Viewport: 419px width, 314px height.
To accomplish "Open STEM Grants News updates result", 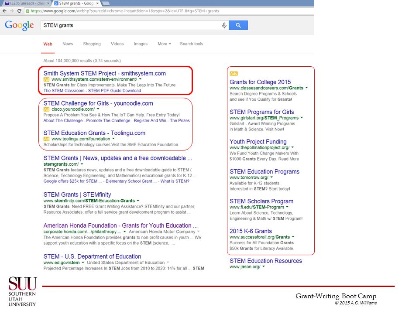I will pyautogui.click(x=117, y=158).
